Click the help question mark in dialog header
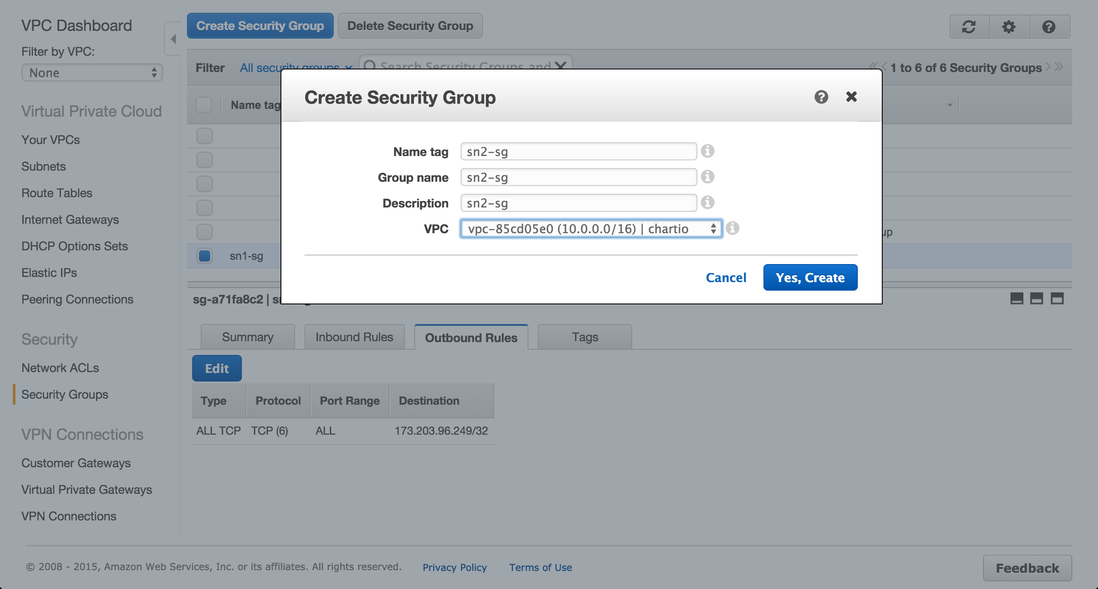The height and width of the screenshot is (589, 1098). [x=821, y=97]
